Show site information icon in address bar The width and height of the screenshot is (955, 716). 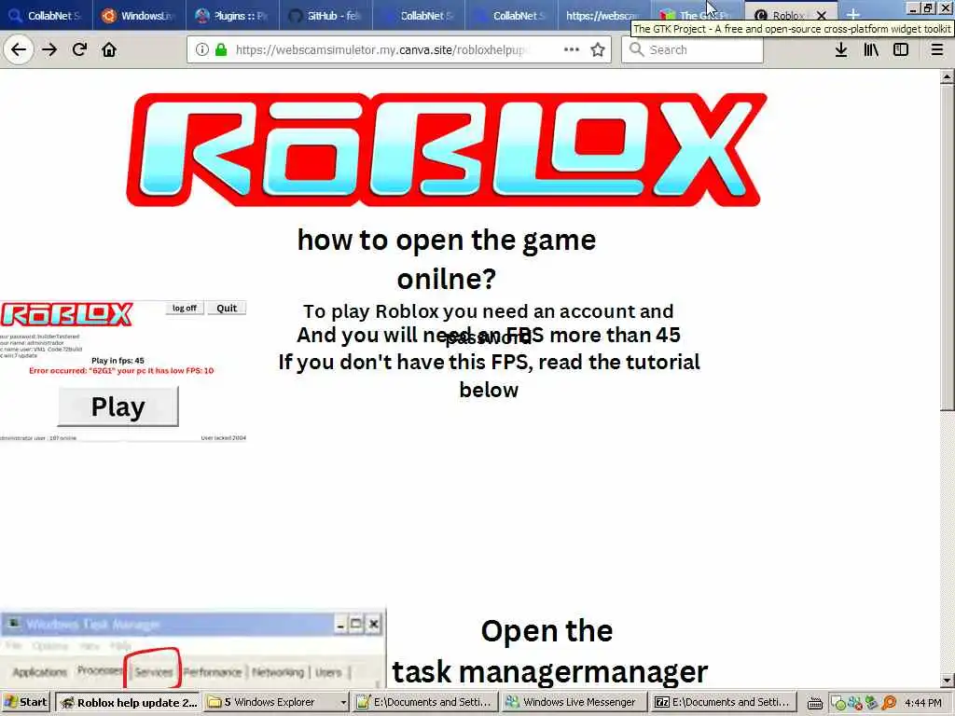coord(202,49)
